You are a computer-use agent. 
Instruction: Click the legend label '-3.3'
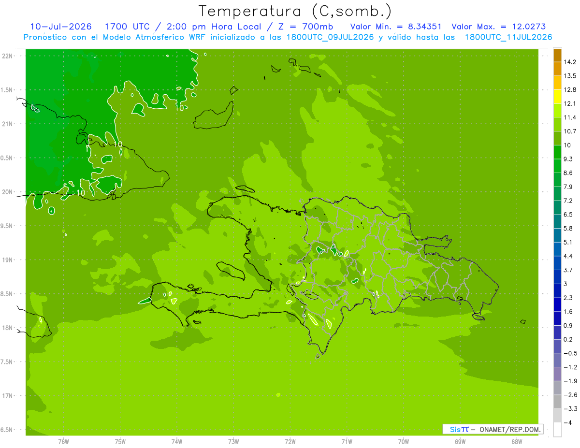(x=570, y=409)
